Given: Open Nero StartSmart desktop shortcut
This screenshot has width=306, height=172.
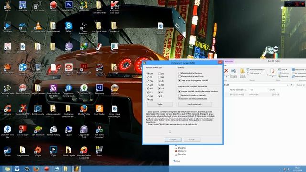Looking at the screenshot, I should (22, 89).
